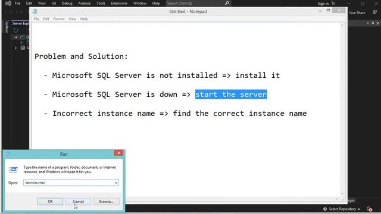Click the highlighted 'start the server' text
The height and width of the screenshot is (214, 381).
click(x=231, y=95)
